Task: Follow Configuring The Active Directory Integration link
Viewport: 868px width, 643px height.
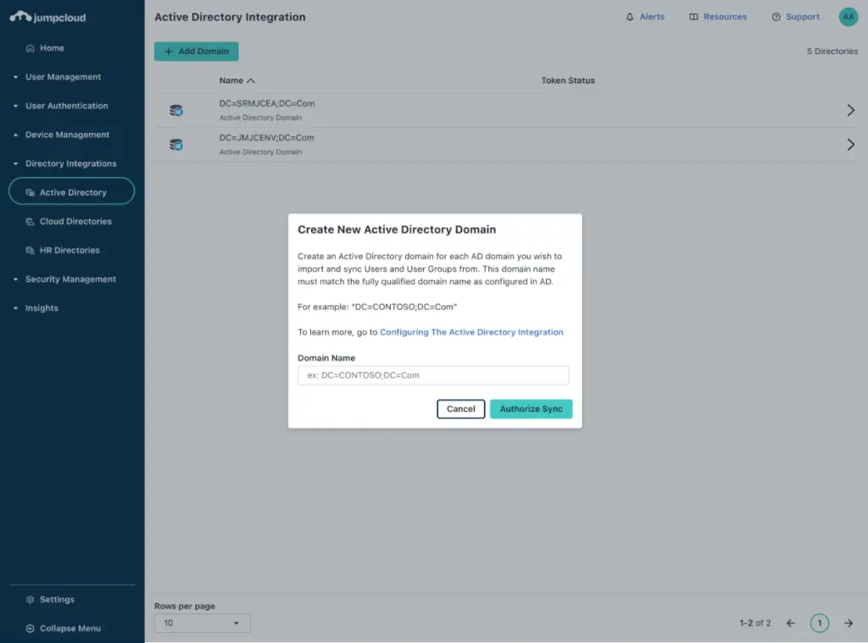Action: click(471, 332)
